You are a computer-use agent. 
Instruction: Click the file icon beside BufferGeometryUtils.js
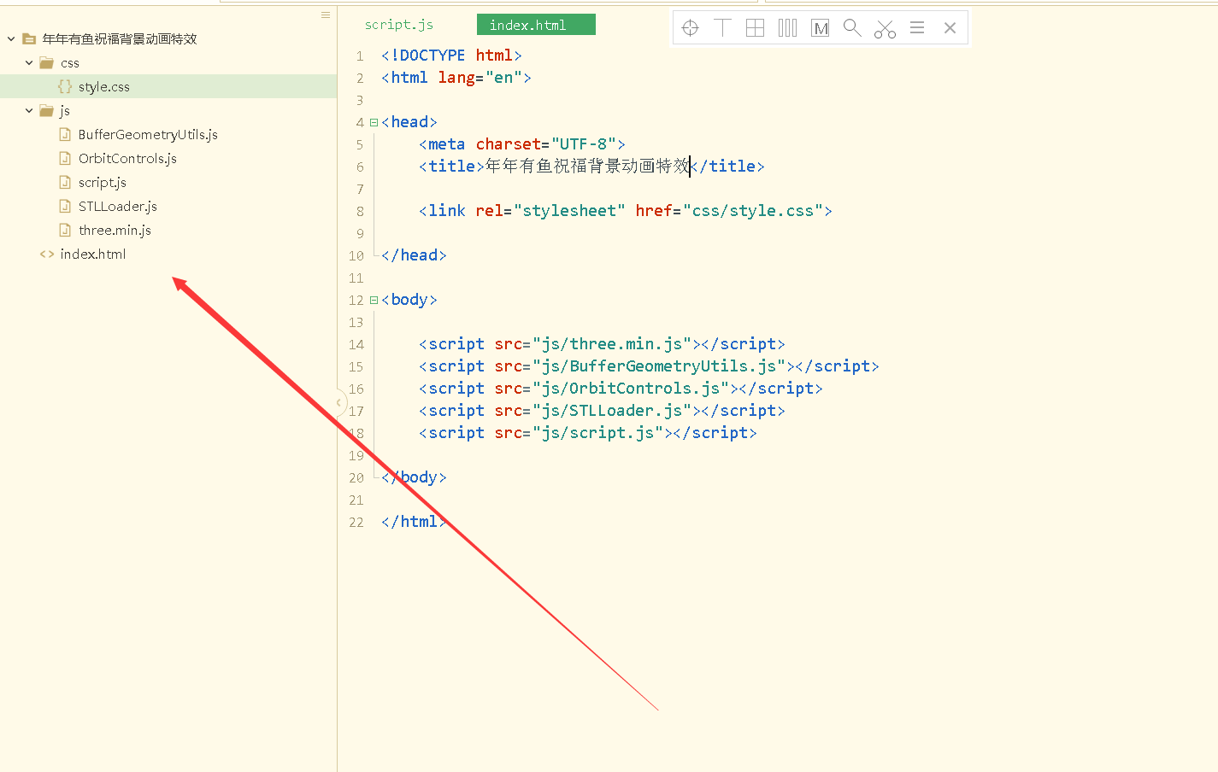[65, 134]
